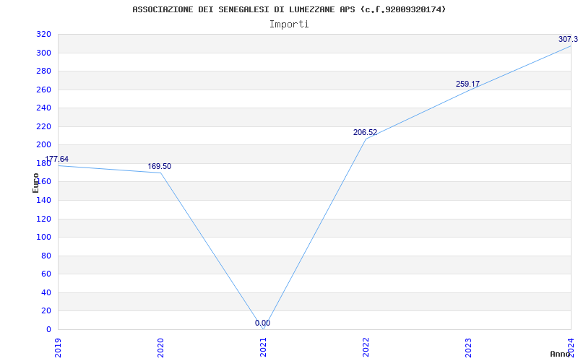578x361 pixels.
Task: Select the data label 259.17
Action: tap(467, 84)
